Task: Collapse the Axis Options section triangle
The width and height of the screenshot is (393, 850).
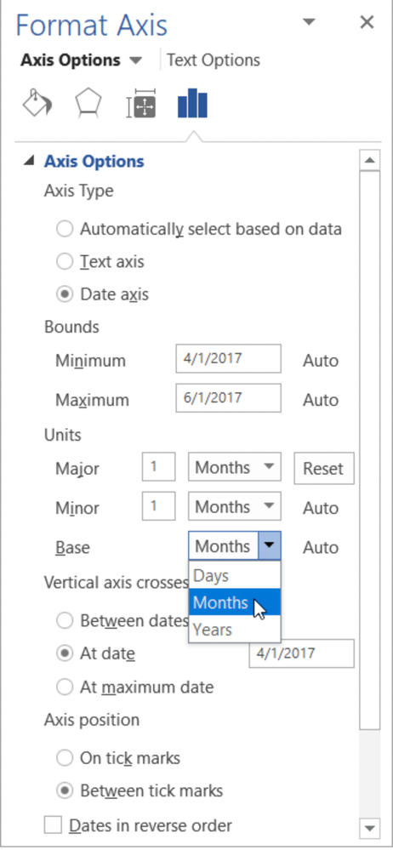Action: [x=31, y=161]
